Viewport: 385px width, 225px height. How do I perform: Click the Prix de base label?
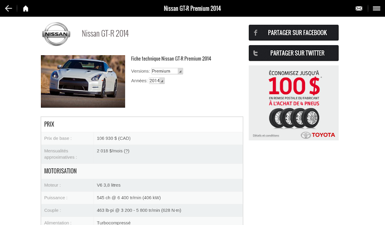pyautogui.click(x=58, y=138)
